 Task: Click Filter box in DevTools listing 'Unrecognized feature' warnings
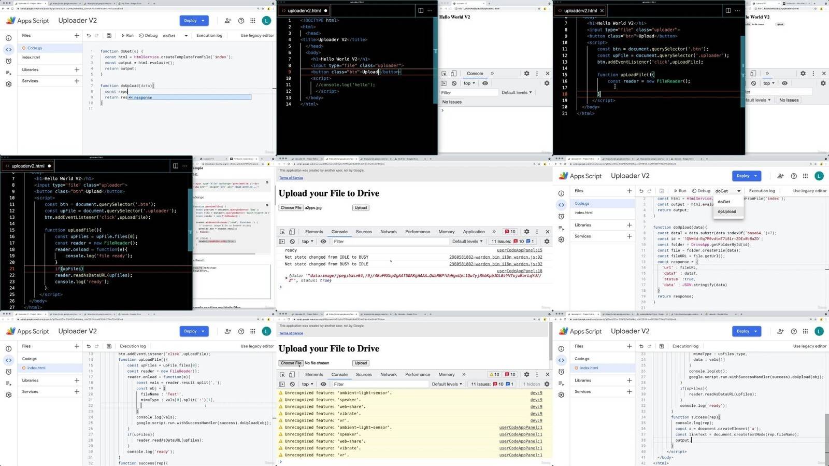tap(380, 384)
